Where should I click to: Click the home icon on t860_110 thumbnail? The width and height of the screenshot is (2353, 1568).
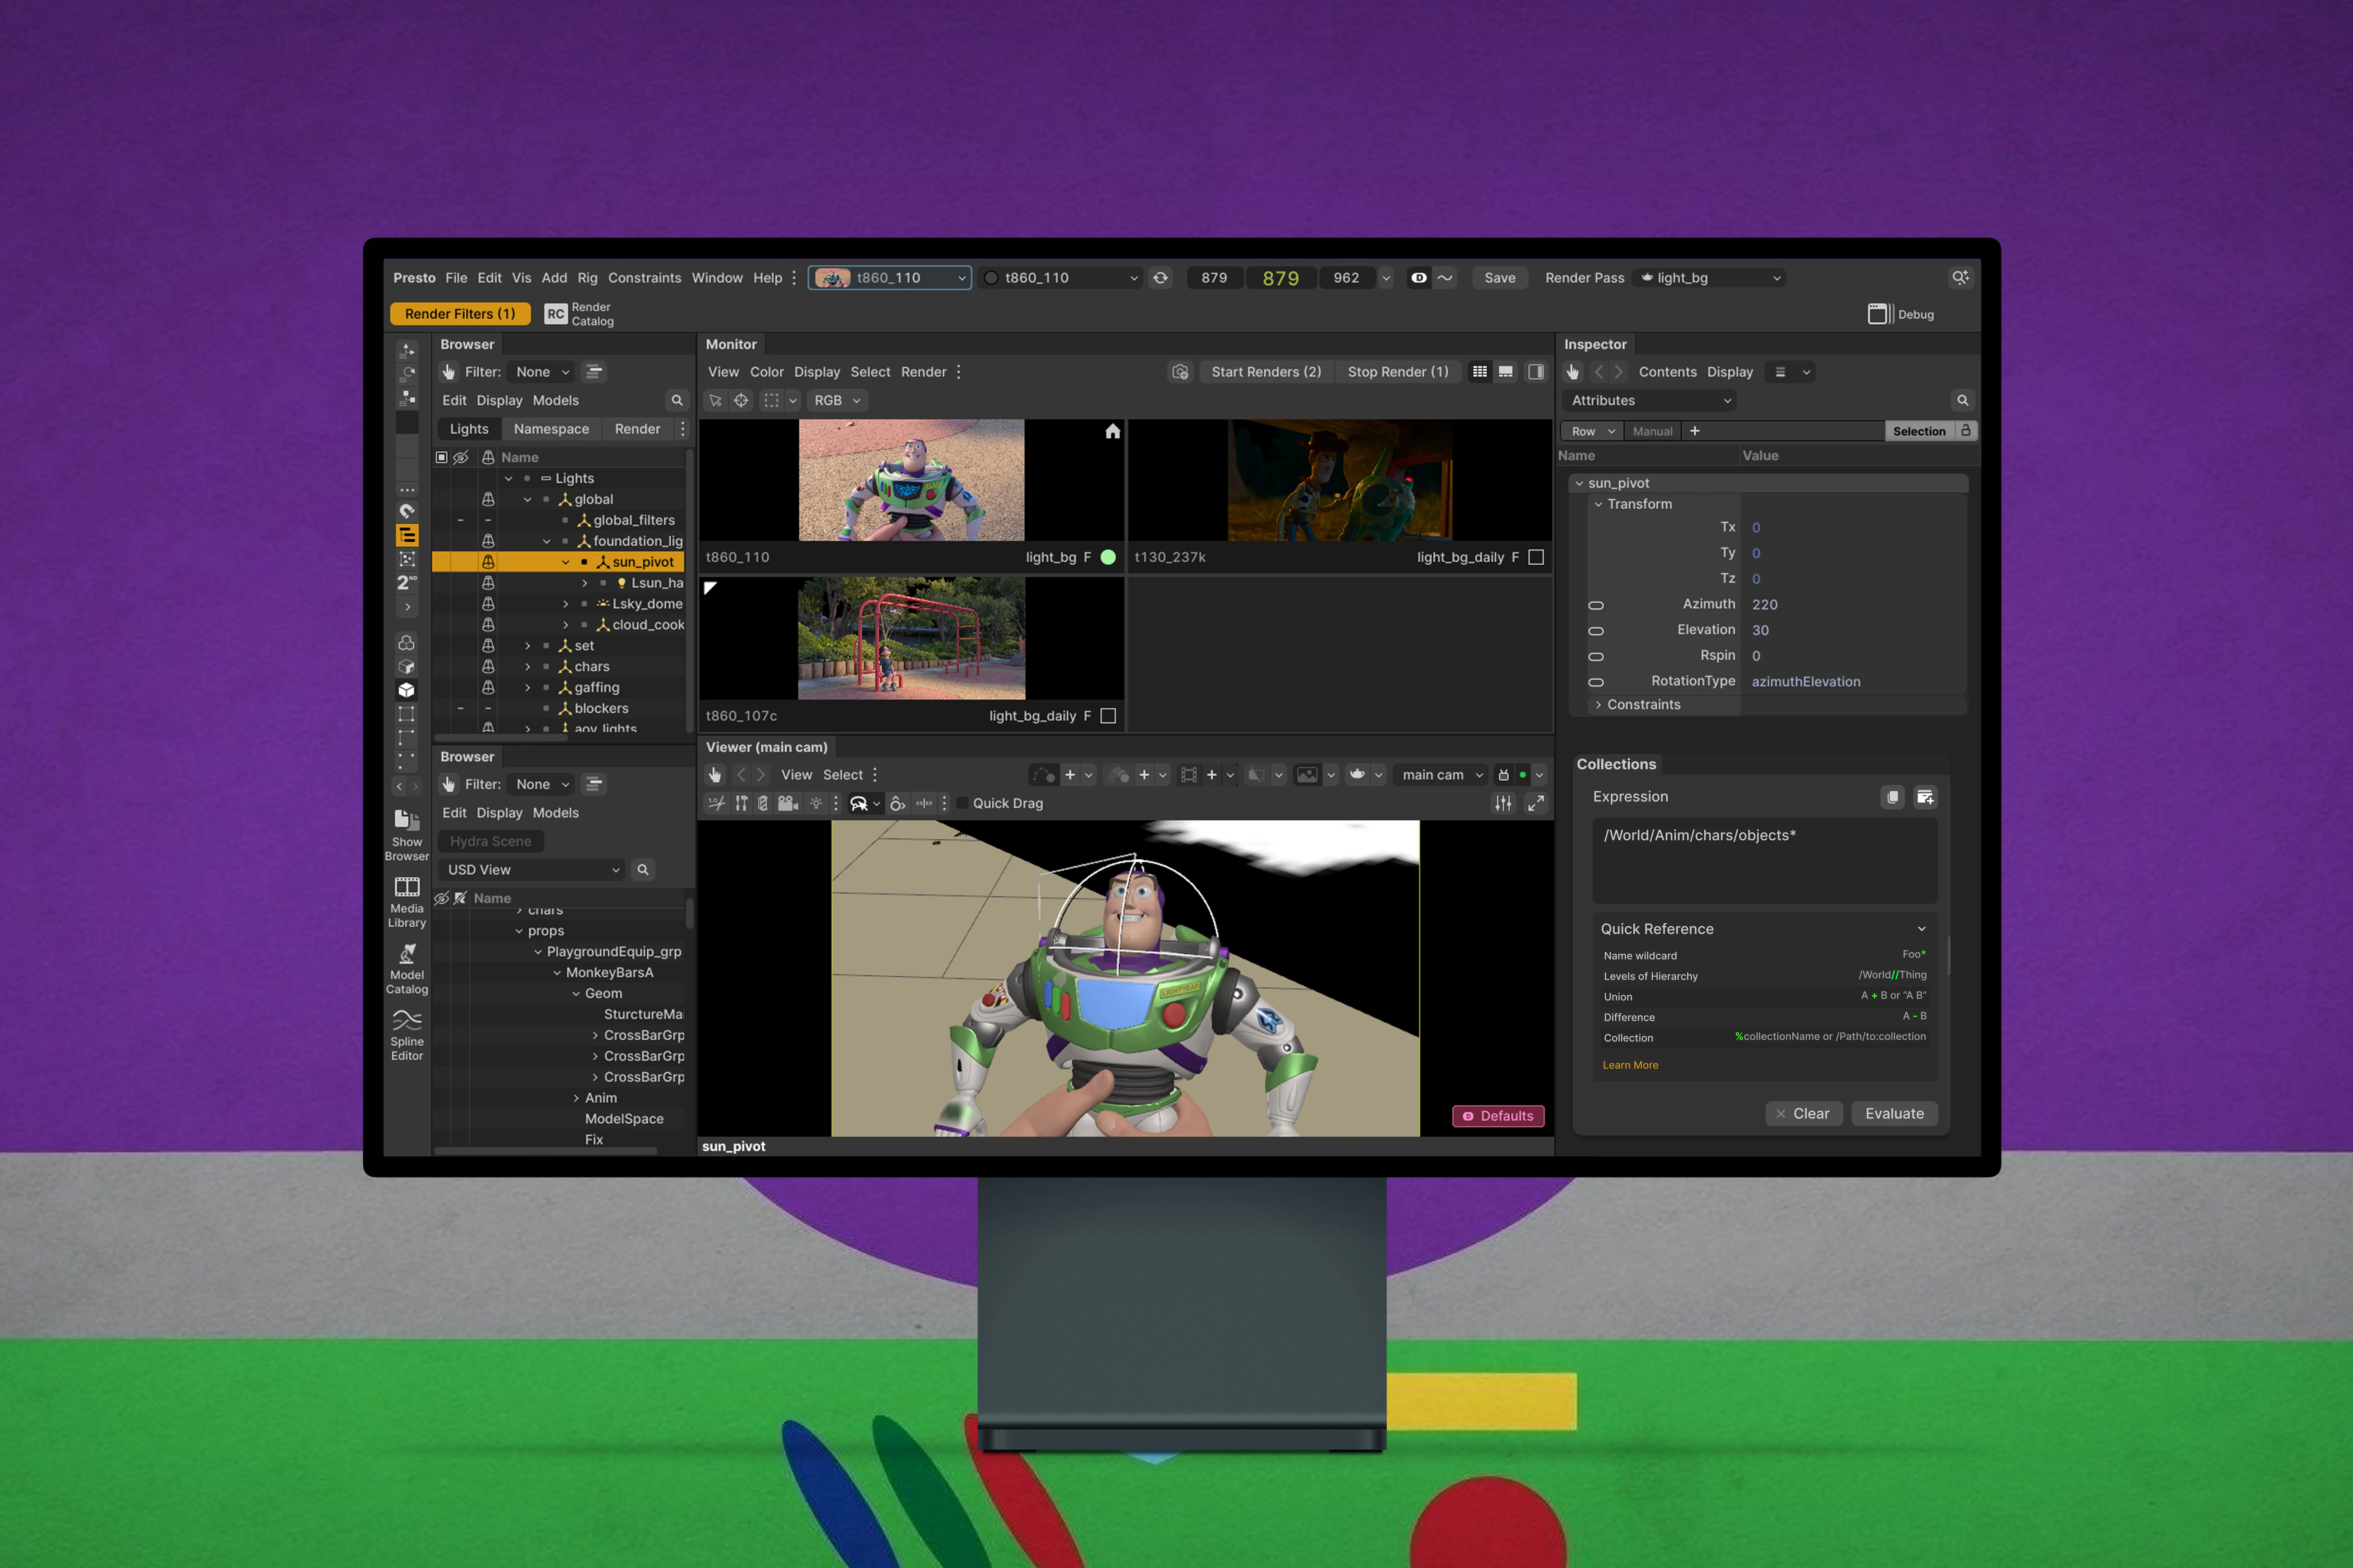pyautogui.click(x=1112, y=431)
